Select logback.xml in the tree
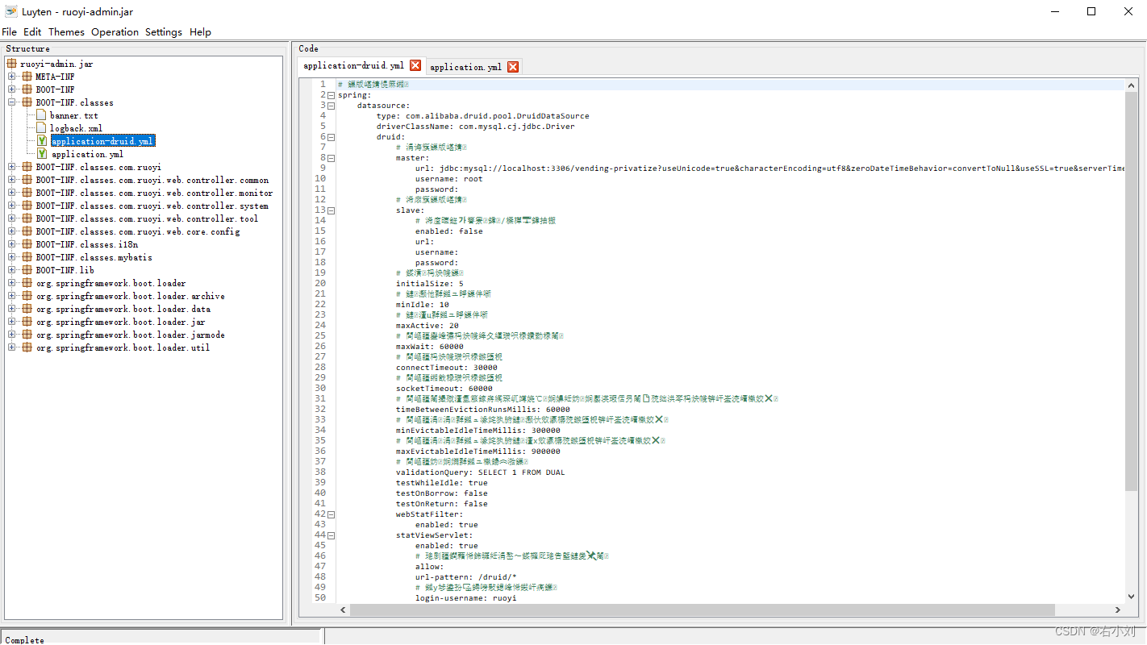The image size is (1147, 645). coord(76,128)
